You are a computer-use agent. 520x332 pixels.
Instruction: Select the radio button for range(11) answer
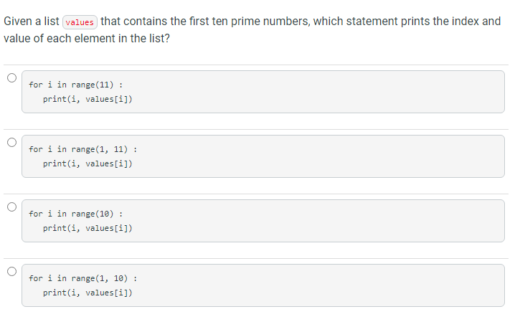(12, 78)
